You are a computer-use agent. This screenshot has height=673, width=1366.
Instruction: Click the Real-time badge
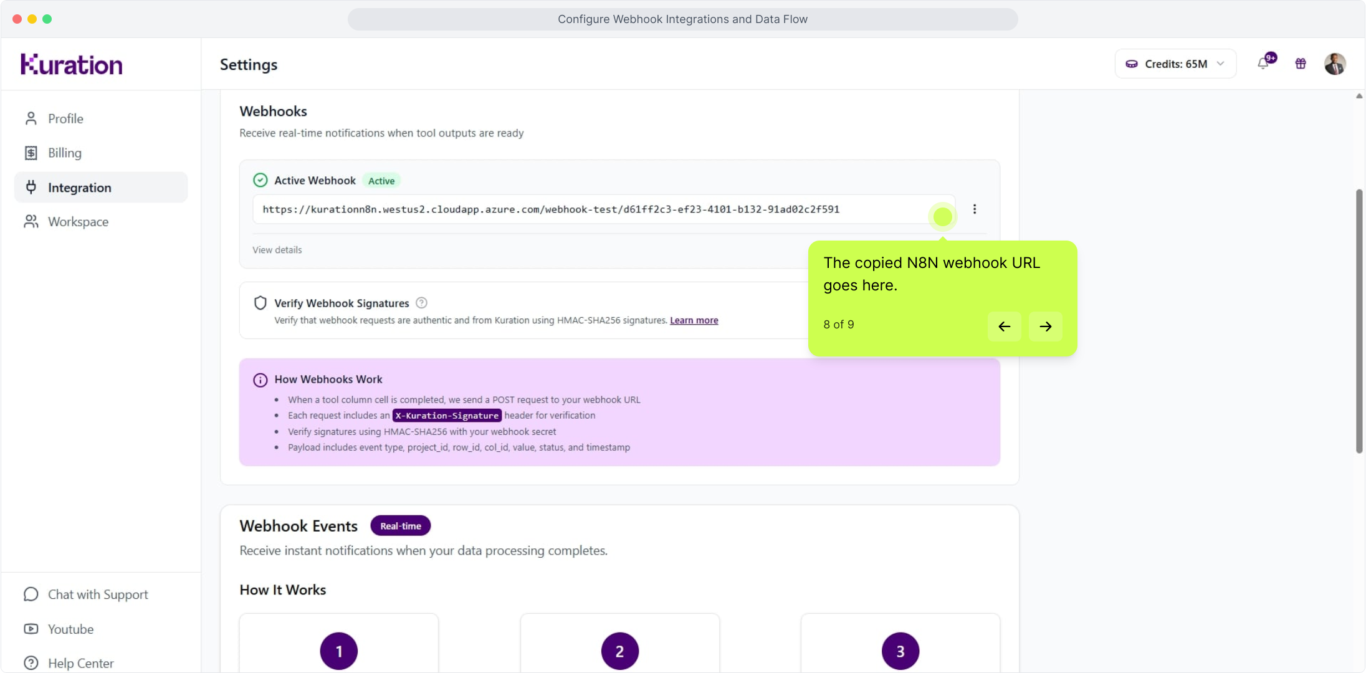(x=401, y=526)
